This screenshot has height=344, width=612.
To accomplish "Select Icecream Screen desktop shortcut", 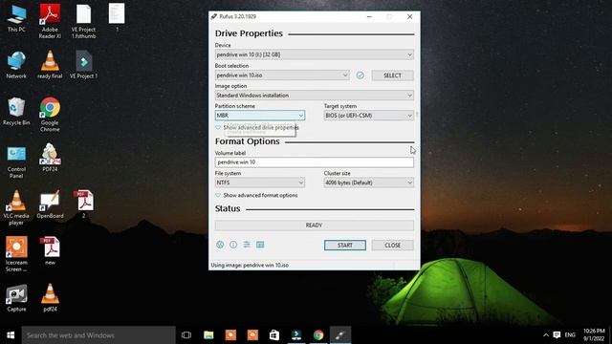I will [x=16, y=254].
